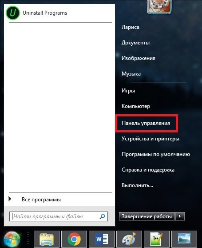This screenshot has width=202, height=248.
Task: Open Paint from the taskbar
Action: pos(129,239)
